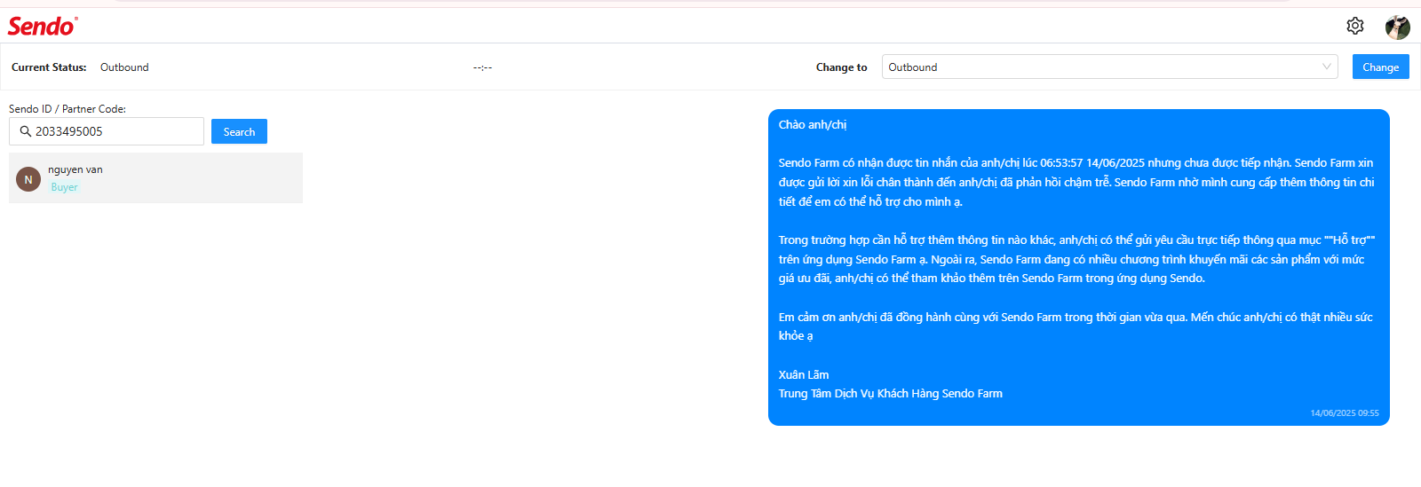Click the magnifier icon in the search field
The width and height of the screenshot is (1421, 487).
coord(25,131)
